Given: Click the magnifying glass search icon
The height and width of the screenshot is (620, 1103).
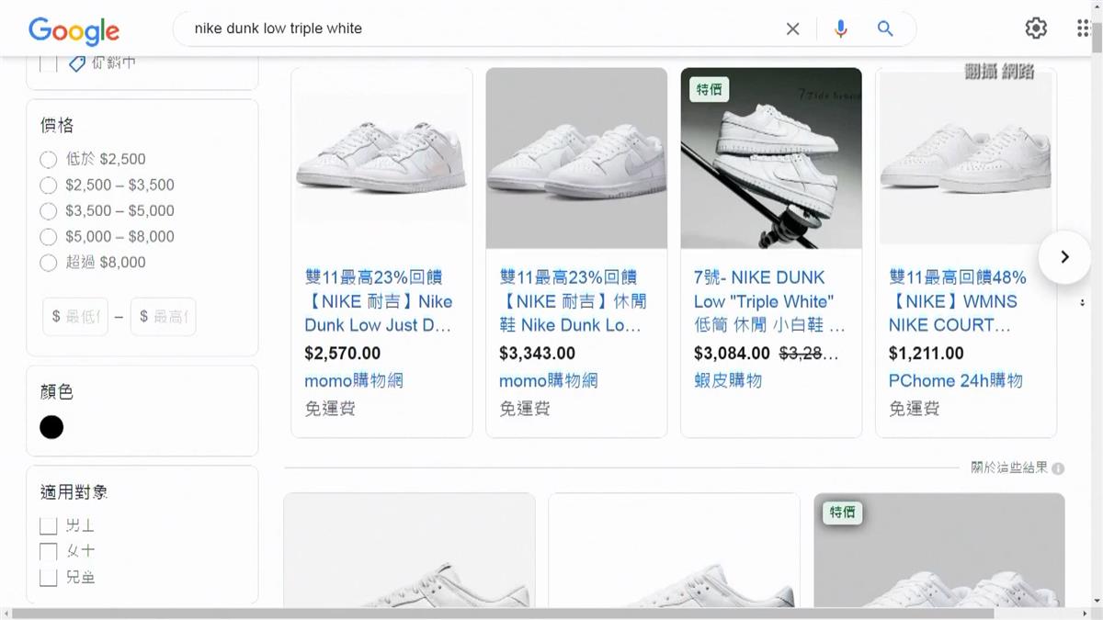Looking at the screenshot, I should pyautogui.click(x=885, y=29).
